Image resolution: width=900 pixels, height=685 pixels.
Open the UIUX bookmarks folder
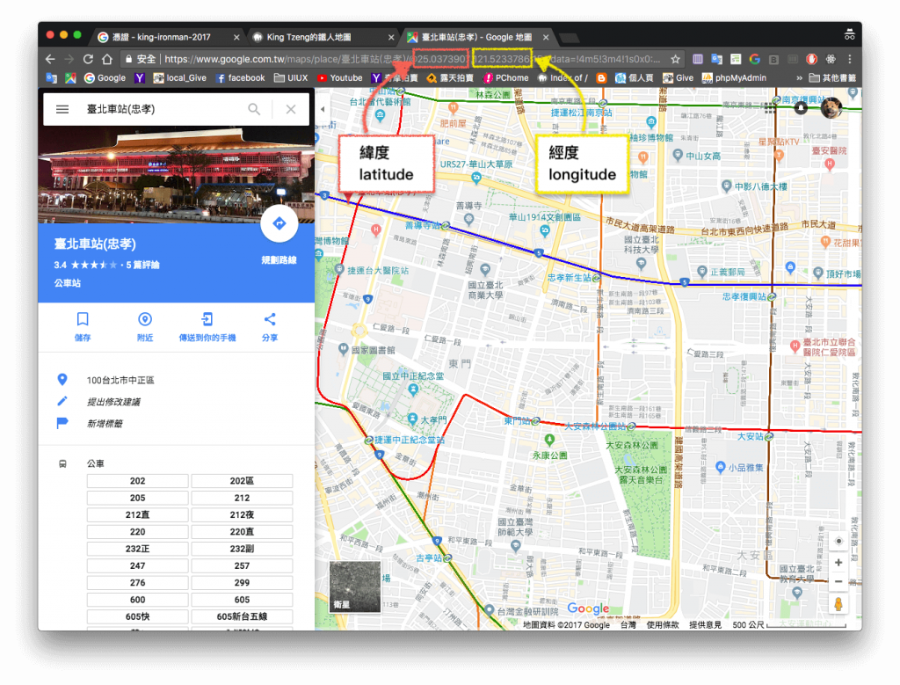[291, 78]
